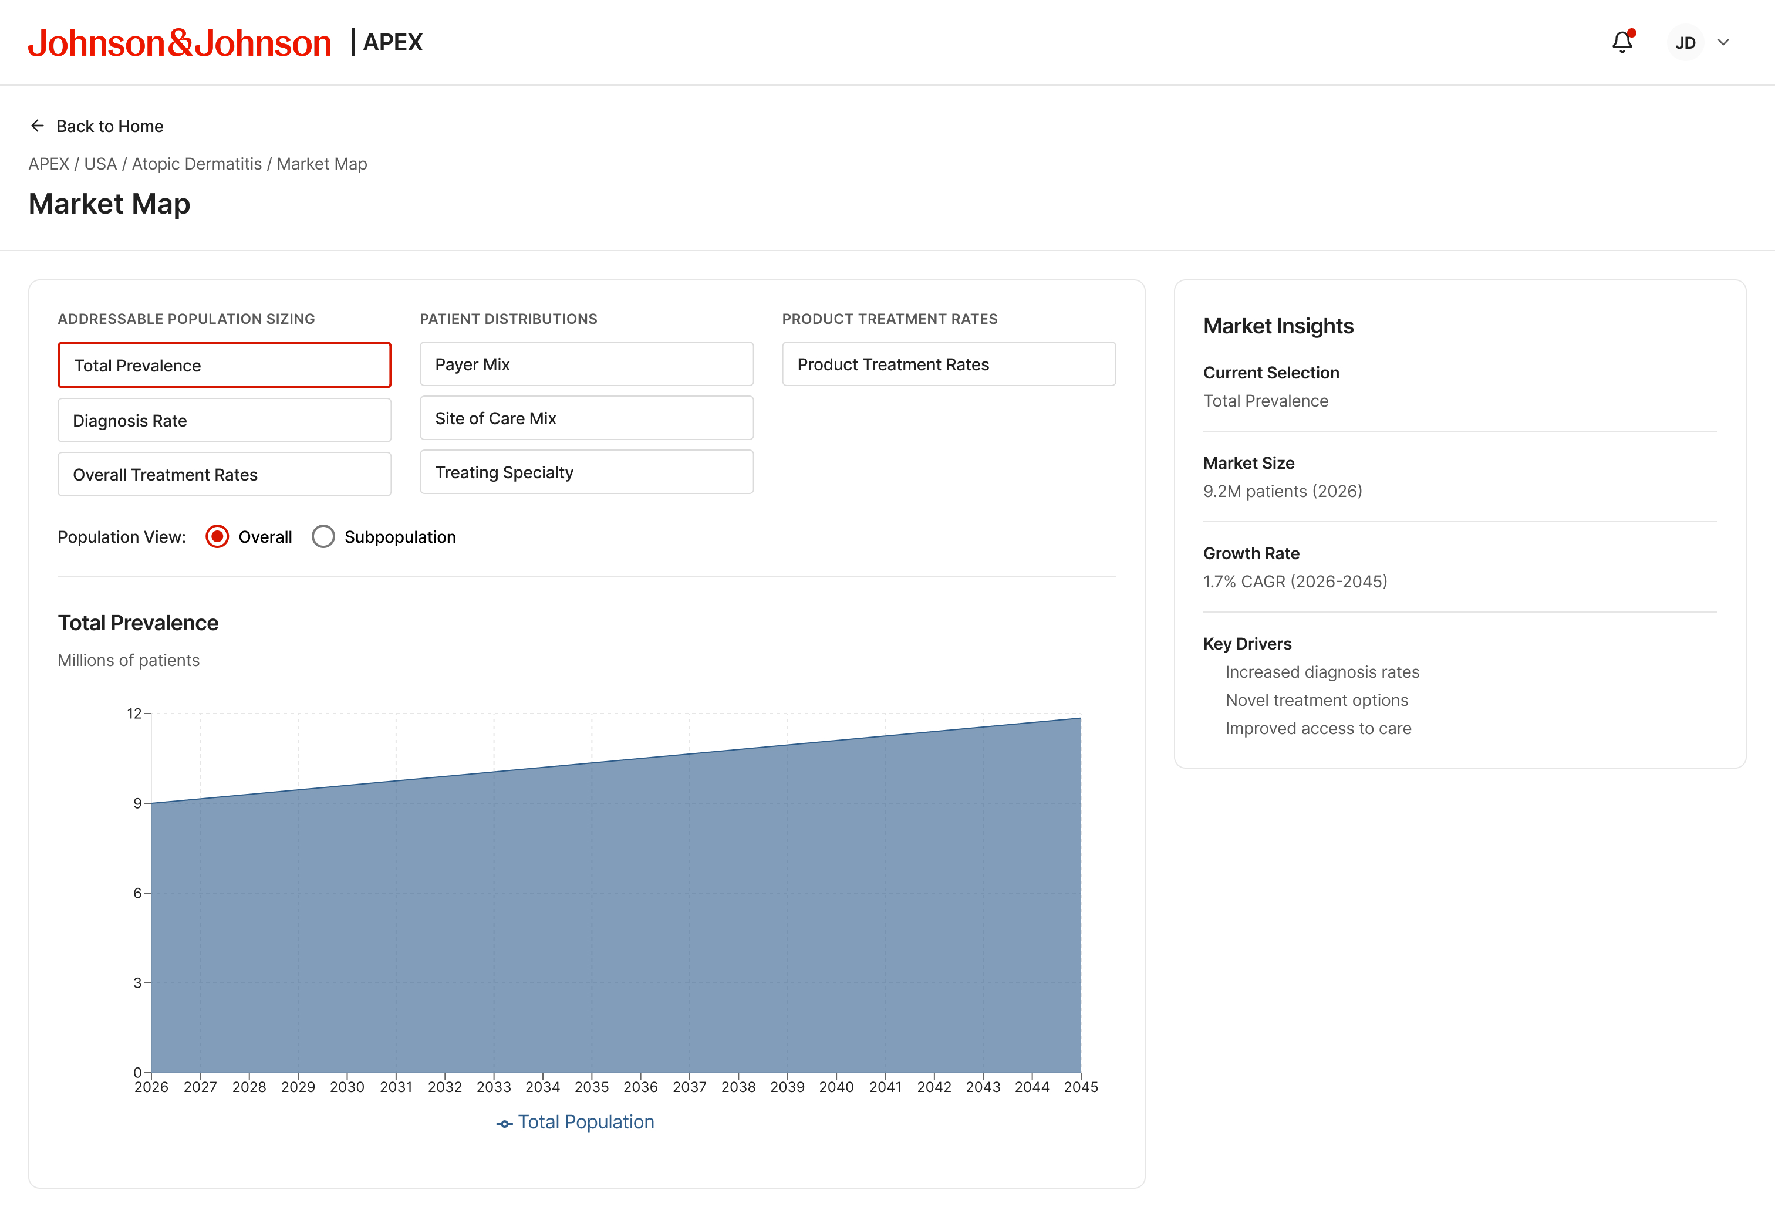Viewport: 1775px width, 1217px height.
Task: Click the Total Population legend marker
Action: point(504,1124)
